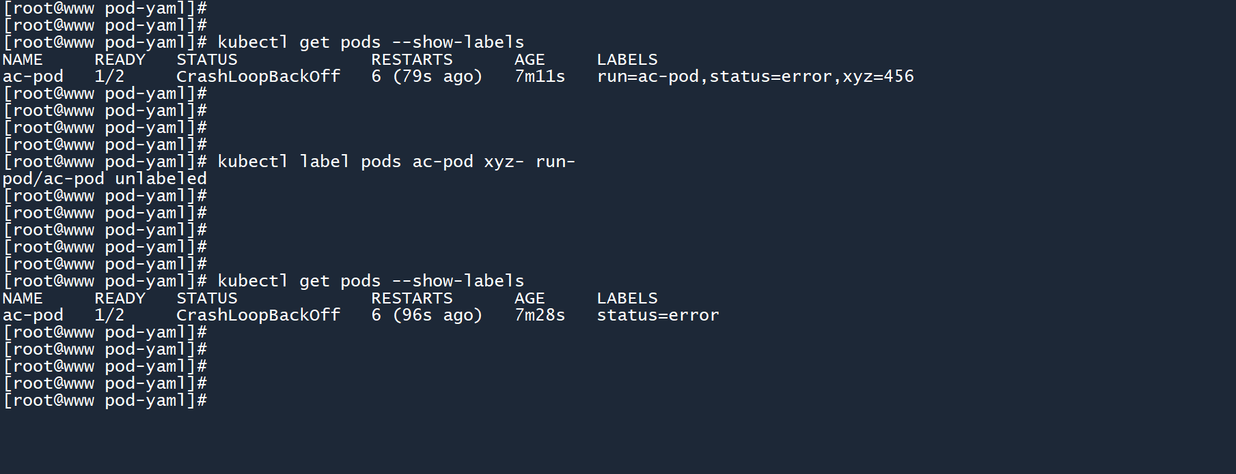Viewport: 1236px width, 474px height.
Task: Click the LABELS header above the status=error-only row
Action: (627, 298)
